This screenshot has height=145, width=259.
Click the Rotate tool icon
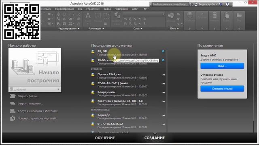coord(64,14)
